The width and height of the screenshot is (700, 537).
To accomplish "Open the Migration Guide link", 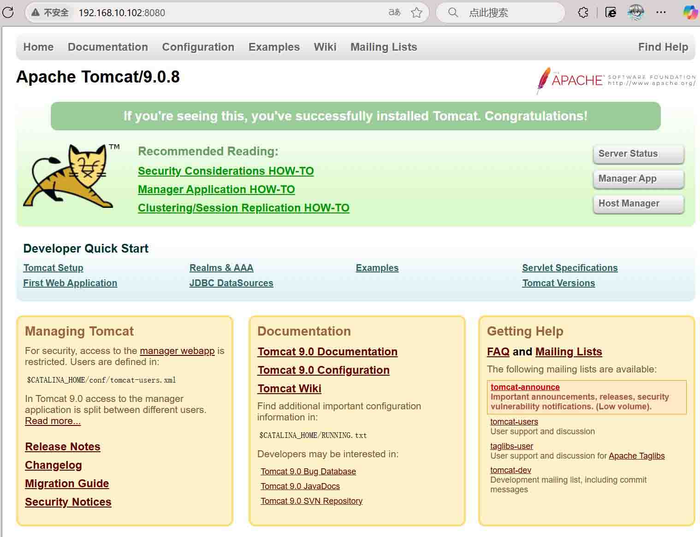I will click(x=67, y=484).
